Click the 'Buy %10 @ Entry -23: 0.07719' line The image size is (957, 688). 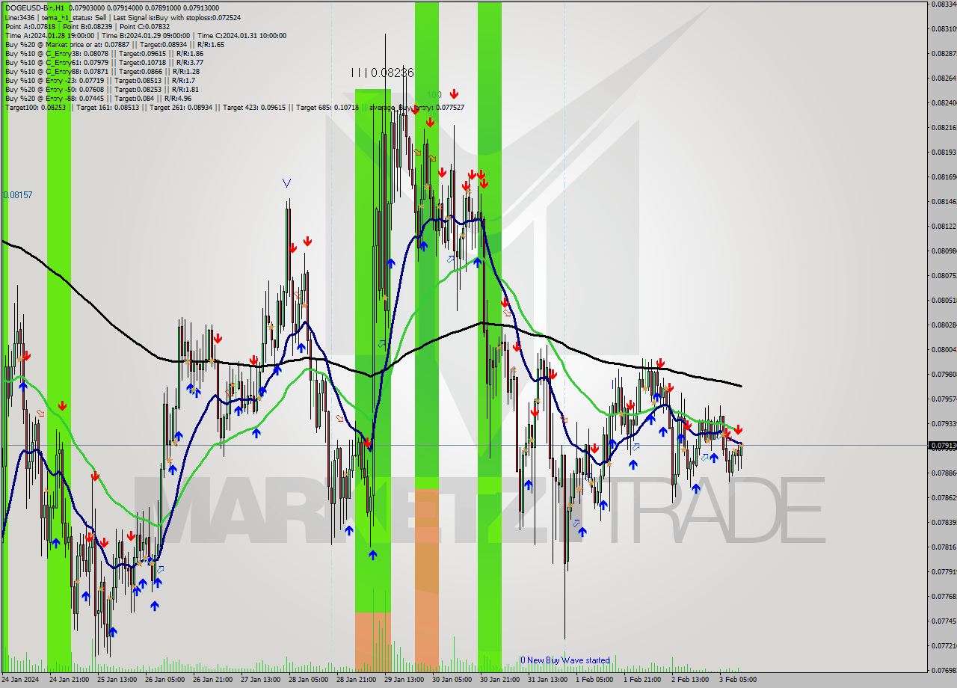pyautogui.click(x=100, y=80)
